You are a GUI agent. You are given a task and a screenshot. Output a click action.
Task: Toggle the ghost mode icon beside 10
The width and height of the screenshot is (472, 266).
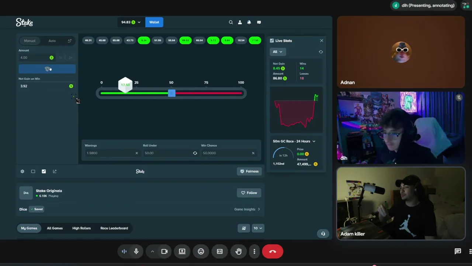pyautogui.click(x=244, y=228)
